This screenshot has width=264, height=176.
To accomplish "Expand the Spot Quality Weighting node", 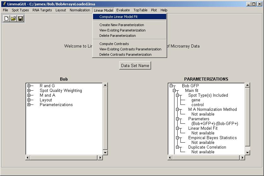I will tap(29, 90).
